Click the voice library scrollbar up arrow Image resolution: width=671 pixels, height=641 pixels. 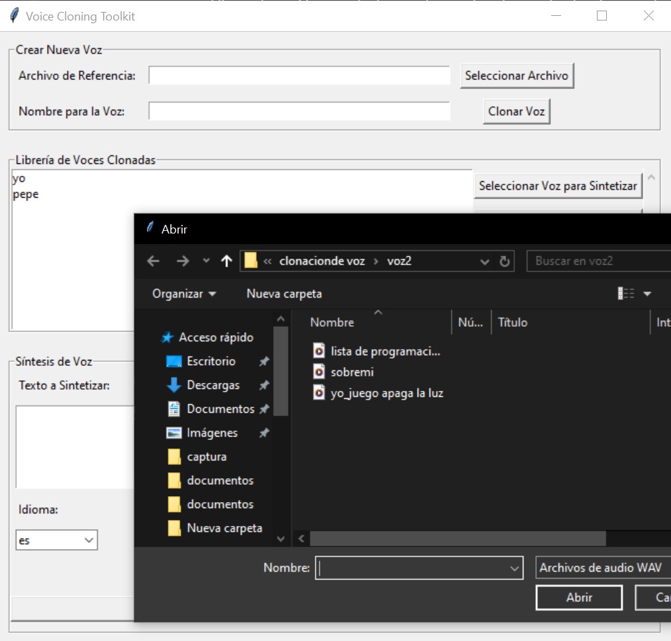(651, 177)
